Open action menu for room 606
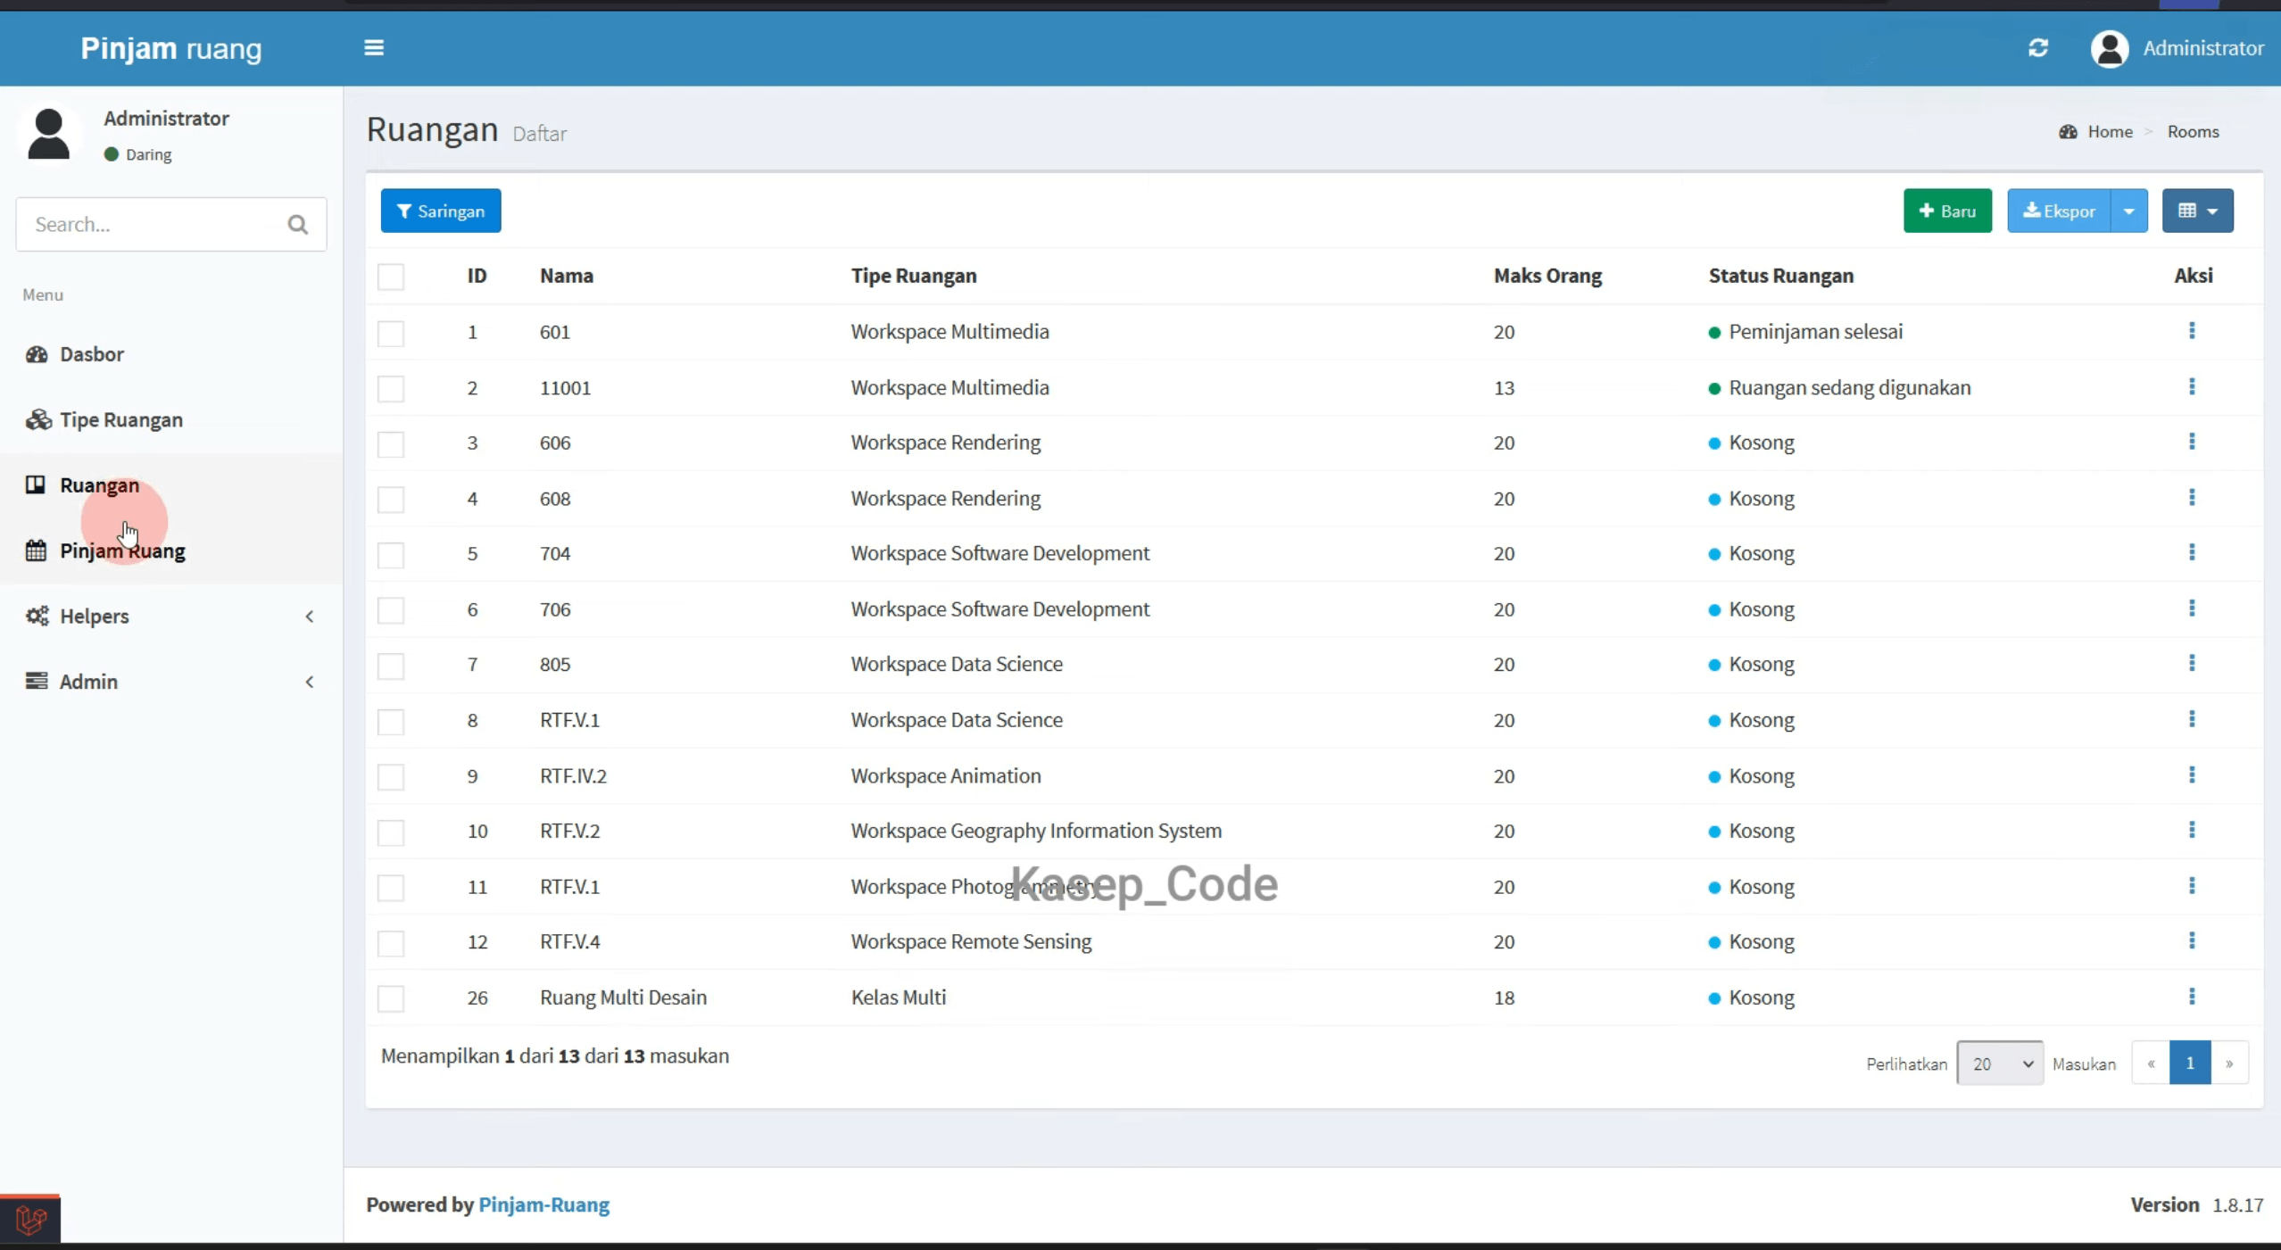The height and width of the screenshot is (1250, 2281). [x=2192, y=442]
